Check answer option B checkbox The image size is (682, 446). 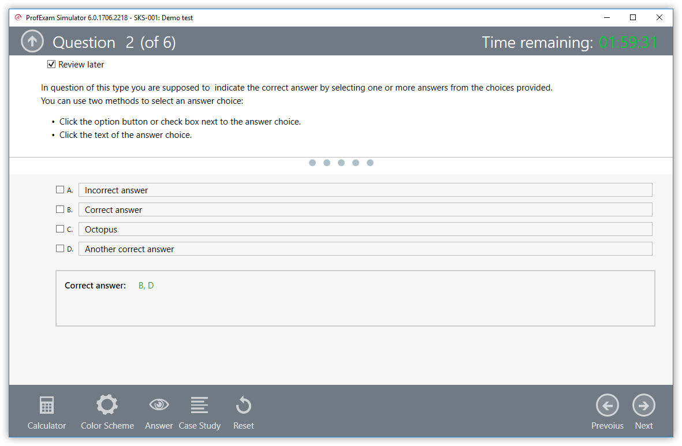point(60,209)
